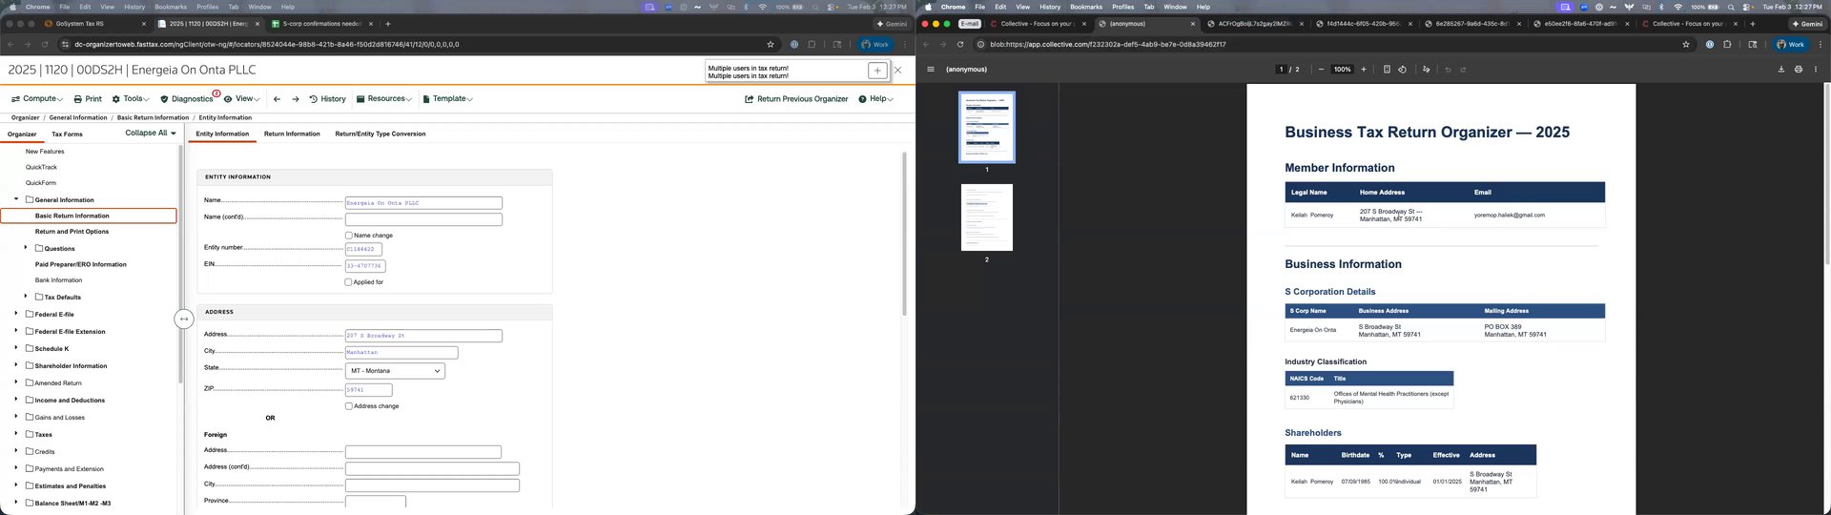This screenshot has height=515, width=1831.
Task: Open new tab in left Chrome window
Action: tap(388, 23)
